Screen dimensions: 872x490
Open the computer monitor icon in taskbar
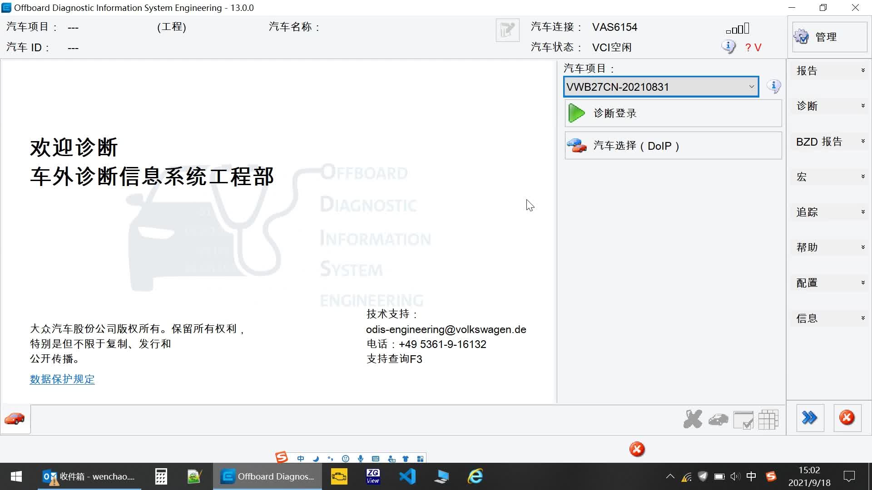pos(441,476)
